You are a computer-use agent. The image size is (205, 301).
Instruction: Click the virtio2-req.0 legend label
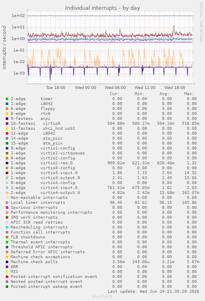coord(57,163)
